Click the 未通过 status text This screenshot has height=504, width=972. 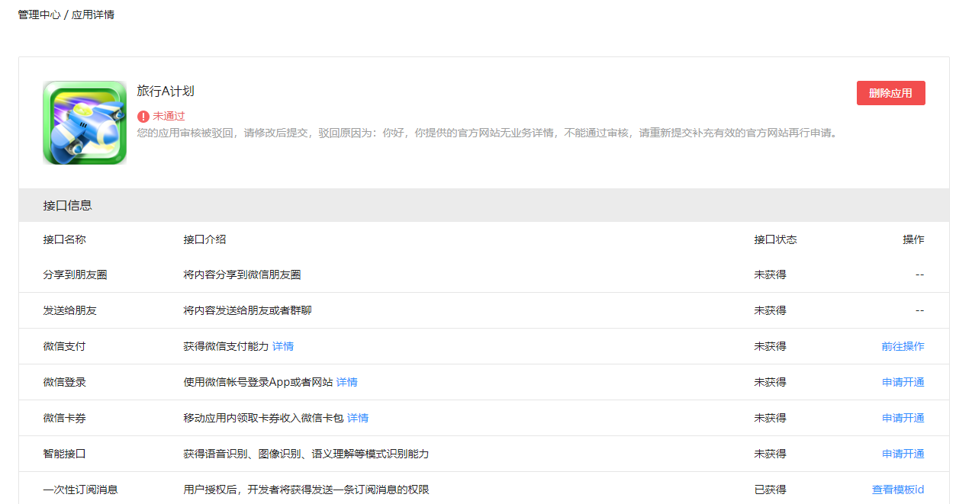(x=169, y=117)
